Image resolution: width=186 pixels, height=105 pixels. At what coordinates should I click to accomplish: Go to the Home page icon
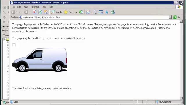(46, 12)
